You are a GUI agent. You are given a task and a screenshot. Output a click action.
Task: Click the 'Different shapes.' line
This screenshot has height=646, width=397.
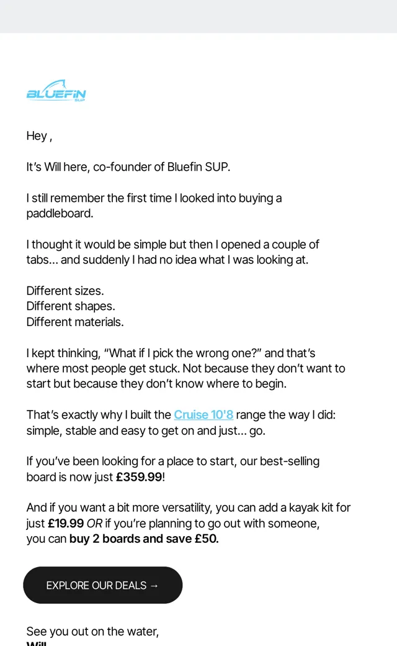pos(71,306)
